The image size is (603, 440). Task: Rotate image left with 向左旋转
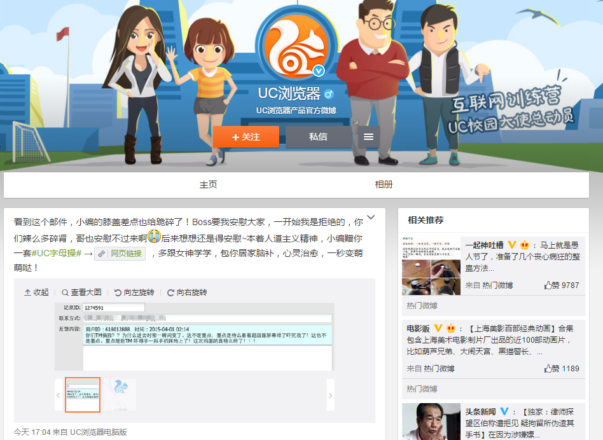(134, 292)
